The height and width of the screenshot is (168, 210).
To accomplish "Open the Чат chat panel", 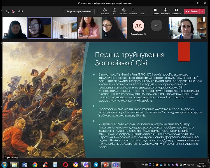I will (x=115, y=11).
